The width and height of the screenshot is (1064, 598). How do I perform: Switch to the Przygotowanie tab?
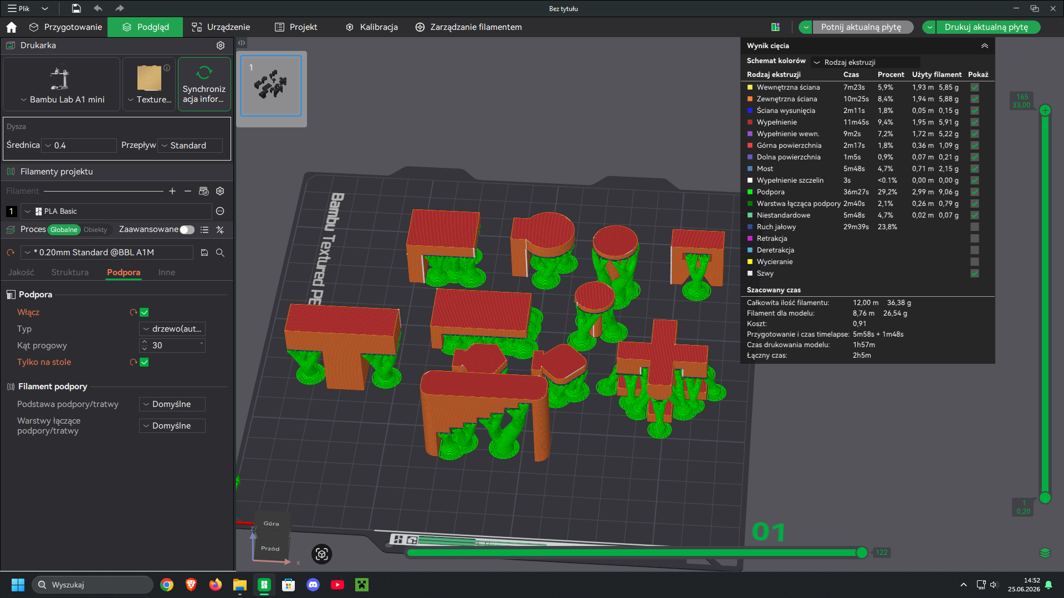(x=66, y=27)
